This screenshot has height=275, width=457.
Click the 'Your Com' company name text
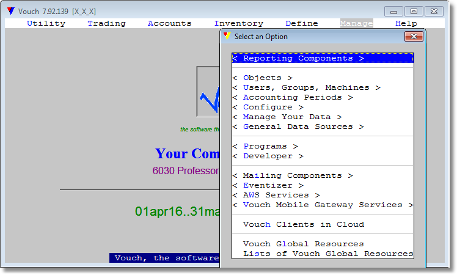(188, 153)
